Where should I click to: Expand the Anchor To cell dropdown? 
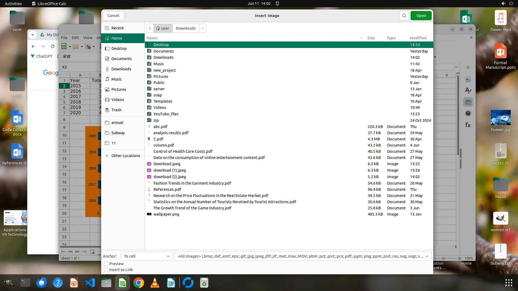click(146, 256)
